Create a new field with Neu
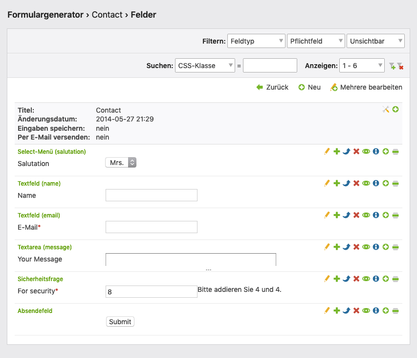This screenshot has width=417, height=358. point(309,87)
